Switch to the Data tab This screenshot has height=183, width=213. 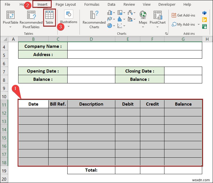(111, 5)
